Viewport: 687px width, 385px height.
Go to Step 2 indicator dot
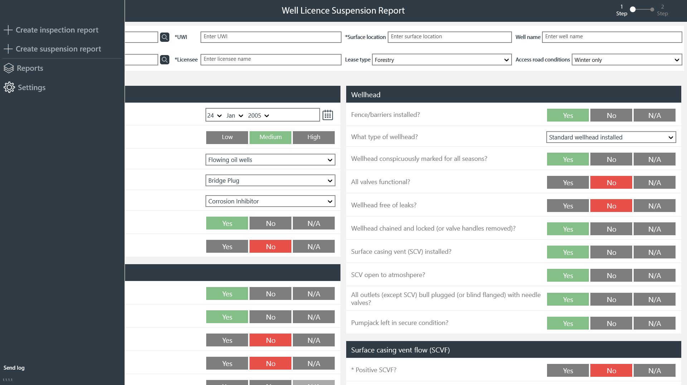click(x=652, y=10)
